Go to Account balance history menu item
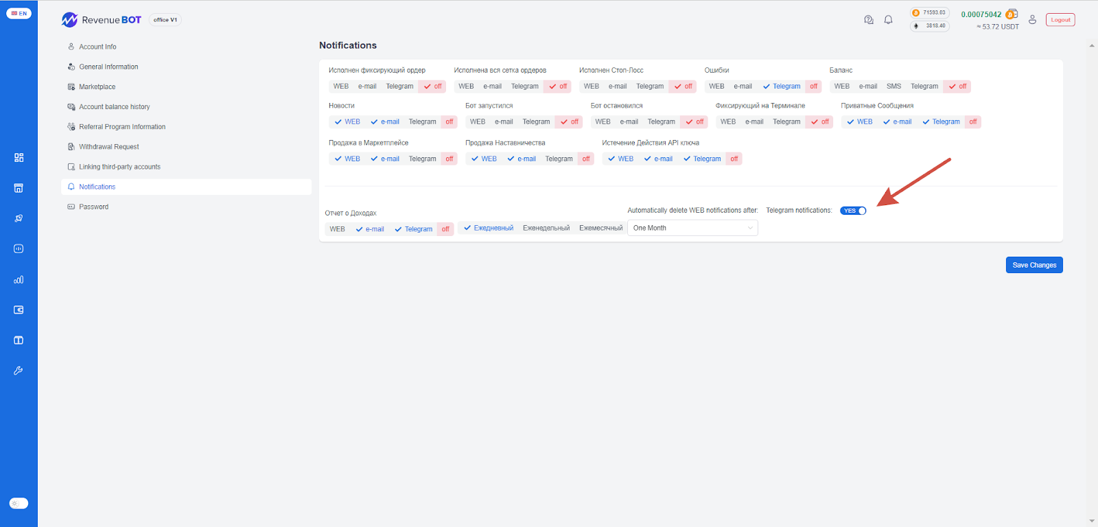This screenshot has width=1098, height=527. (x=114, y=107)
